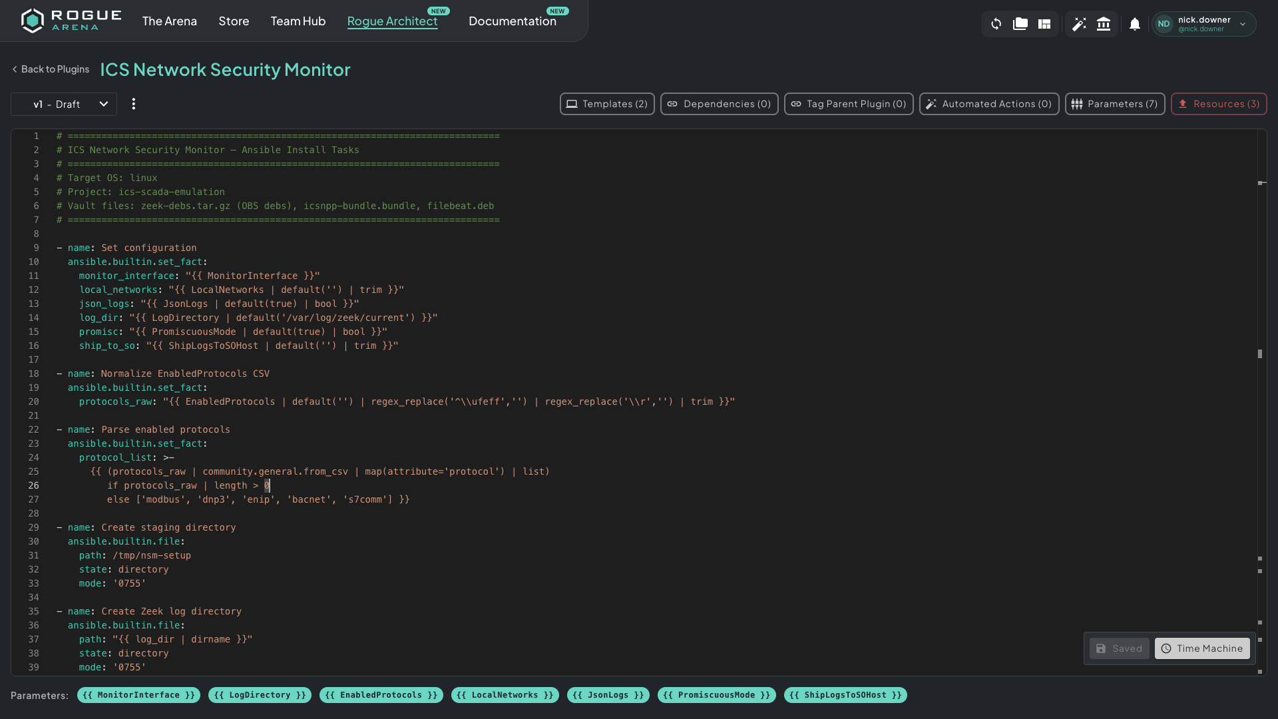The height and width of the screenshot is (719, 1278).
Task: Click the Time Machine clock icon
Action: (1166, 648)
